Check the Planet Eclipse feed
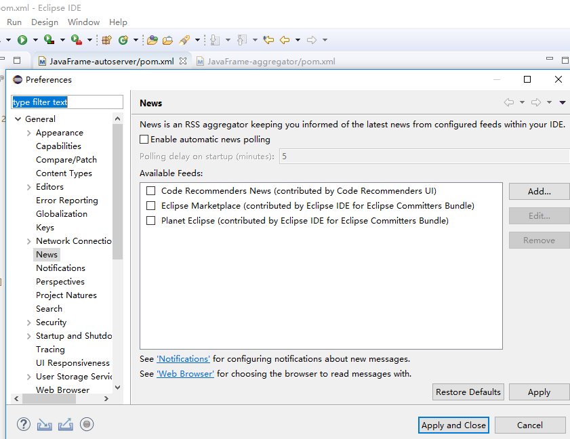Screen dimensions: 570x439 click(x=150, y=221)
